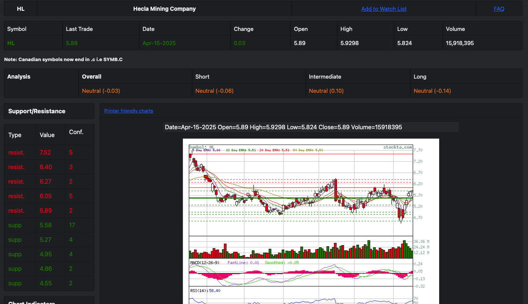Click the Hecla Mining Company title
The image size is (528, 304).
tap(165, 9)
